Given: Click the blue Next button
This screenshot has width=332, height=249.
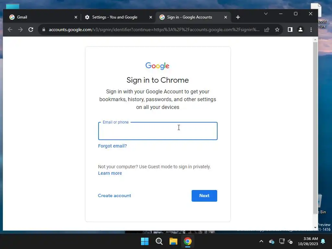Looking at the screenshot, I should [x=204, y=196].
